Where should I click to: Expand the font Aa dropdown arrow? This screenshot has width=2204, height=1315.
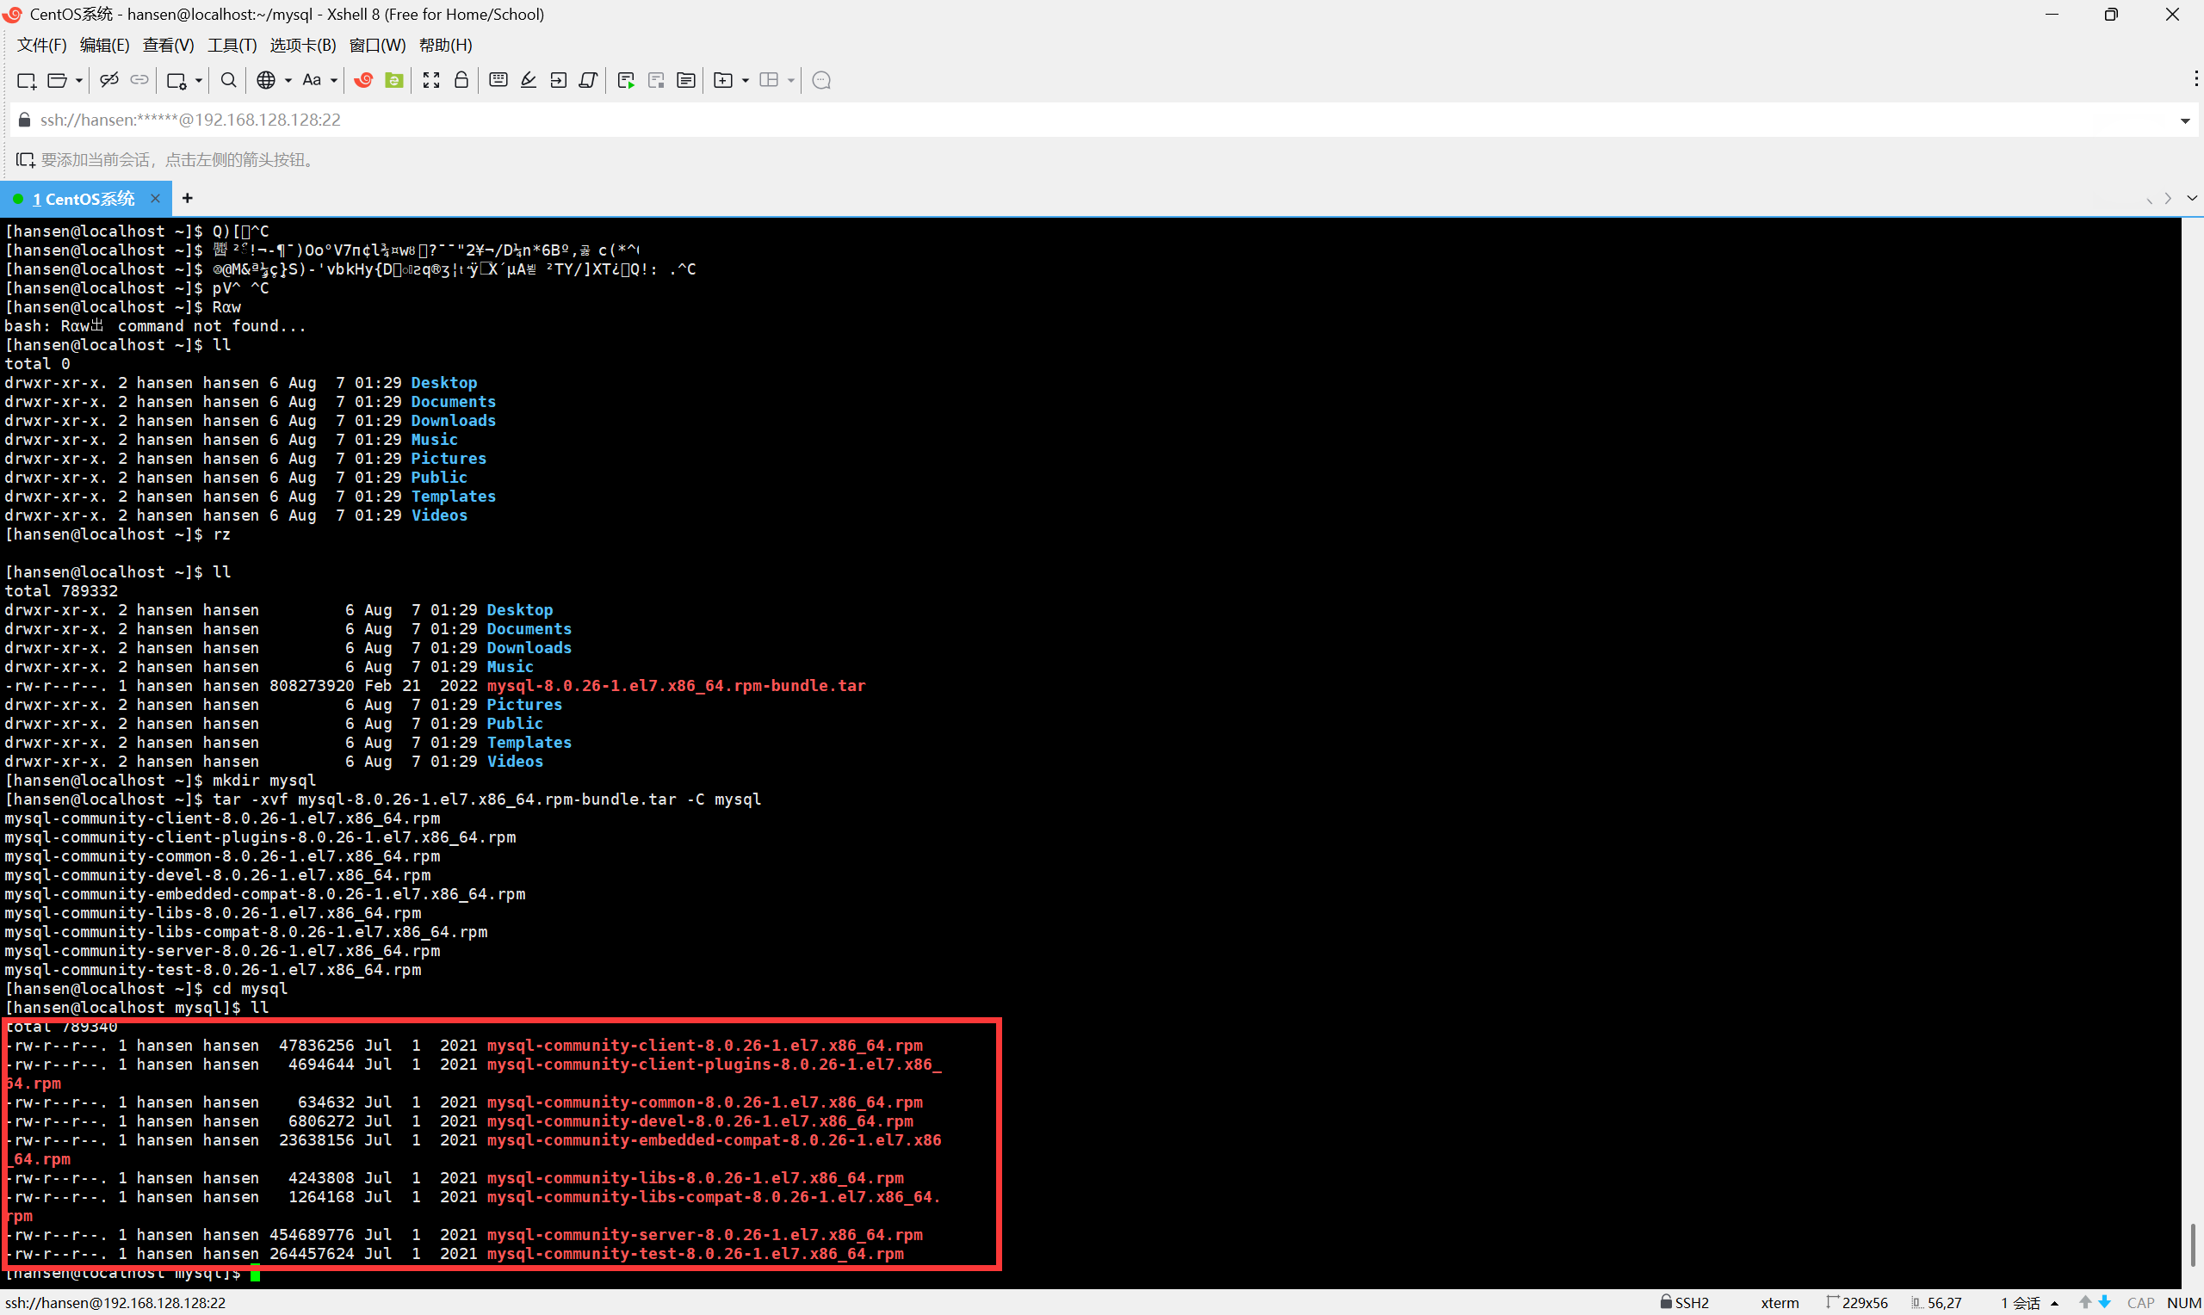[334, 81]
